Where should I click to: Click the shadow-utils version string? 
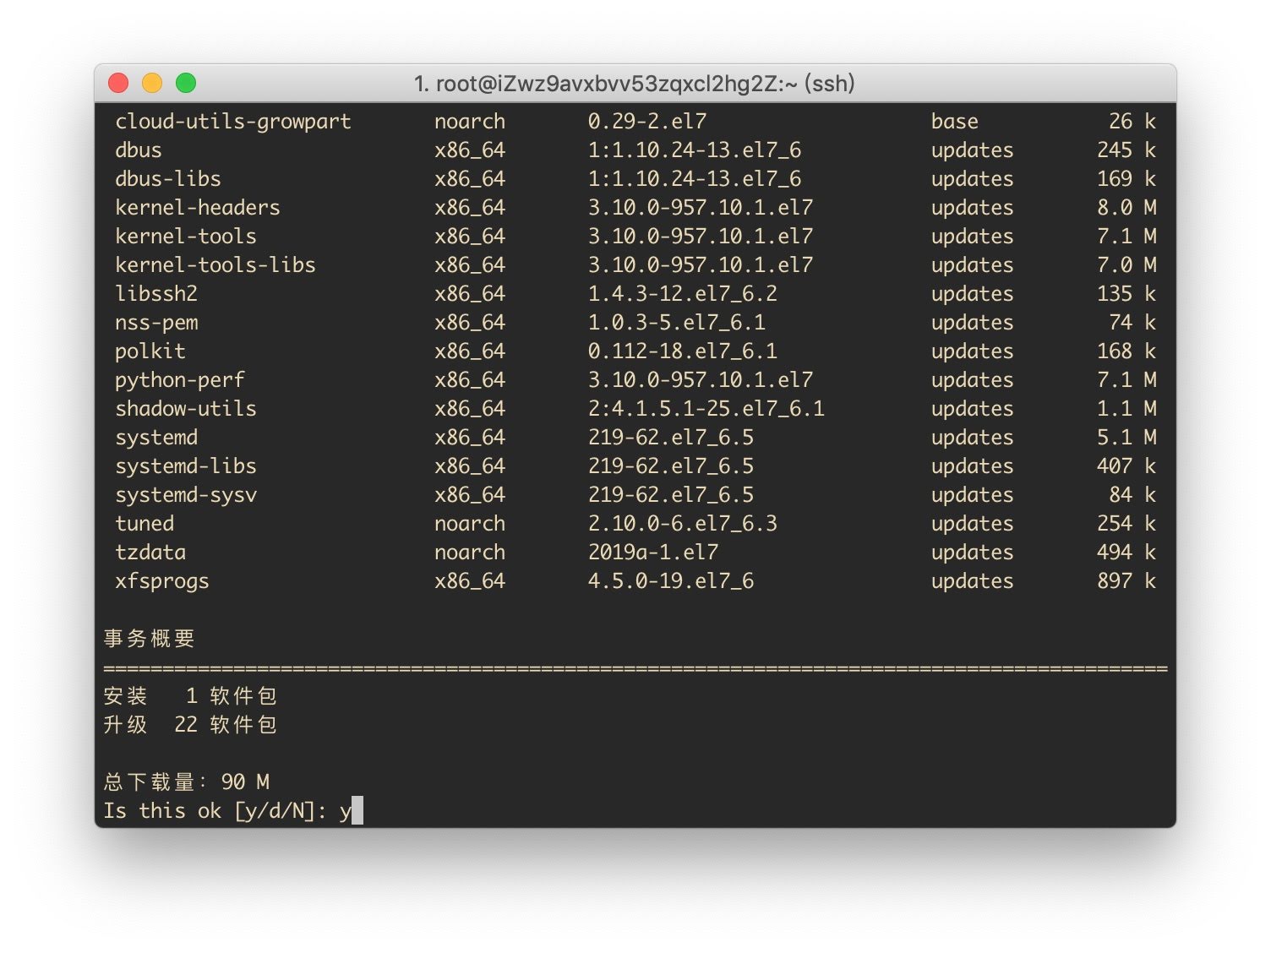[706, 409]
